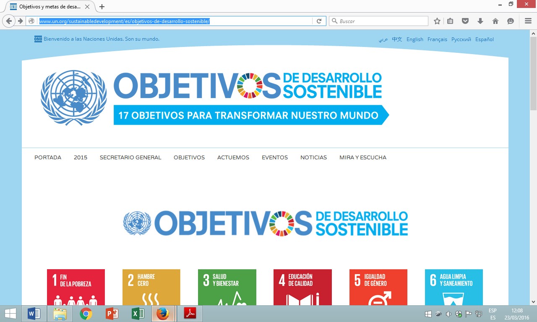Switch language to English
537x322 pixels.
tap(415, 39)
